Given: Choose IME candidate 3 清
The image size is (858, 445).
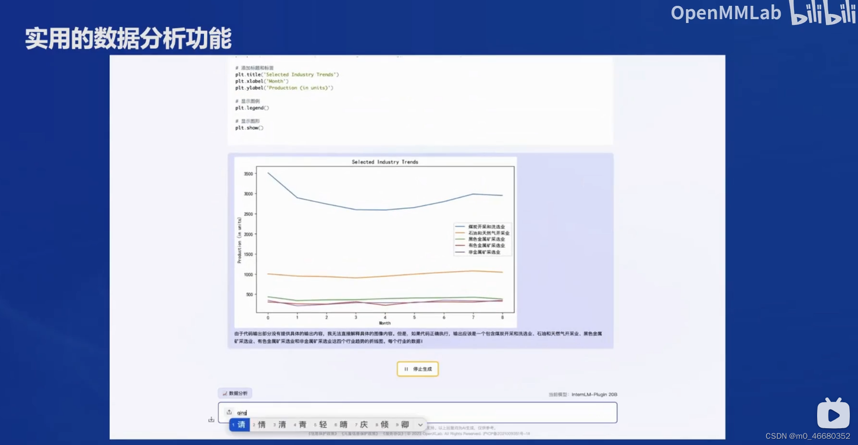Looking at the screenshot, I should pos(280,425).
